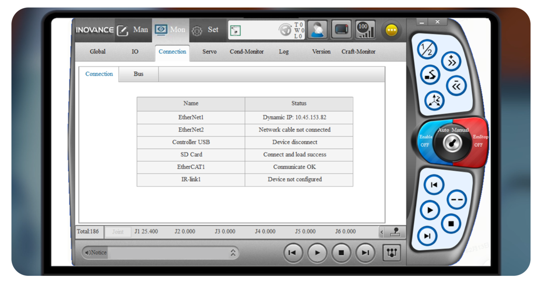
Task: Click the pendant step-forward button
Action: (427, 236)
